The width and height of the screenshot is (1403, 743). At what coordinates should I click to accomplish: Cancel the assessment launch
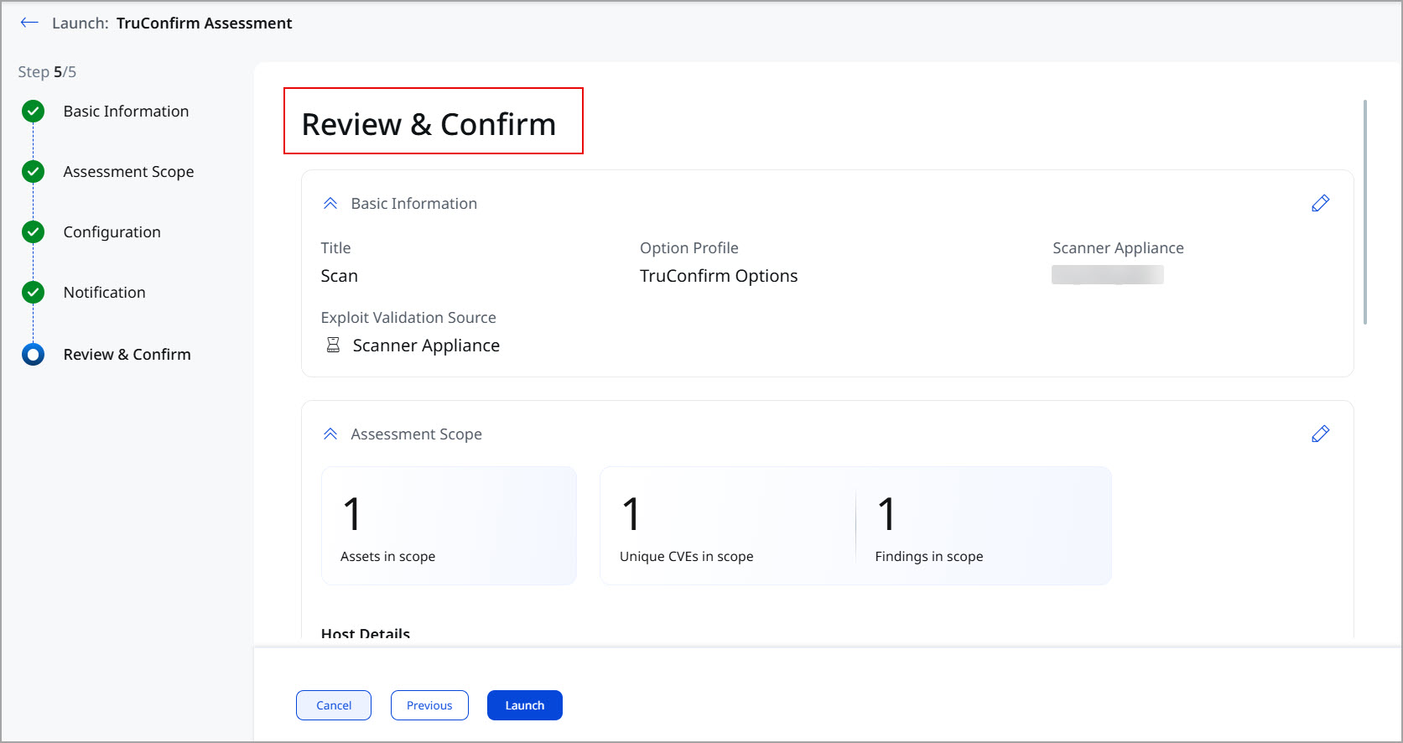(334, 705)
